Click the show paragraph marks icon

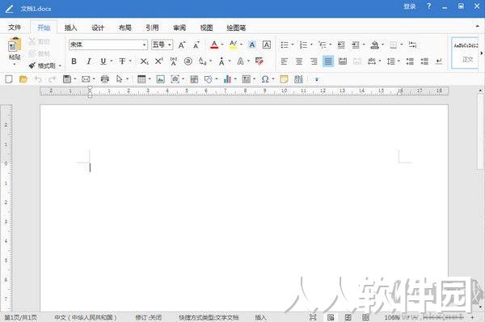(x=439, y=61)
